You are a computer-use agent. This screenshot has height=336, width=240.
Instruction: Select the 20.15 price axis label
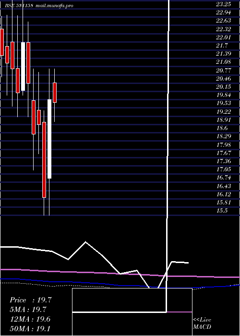(223, 87)
